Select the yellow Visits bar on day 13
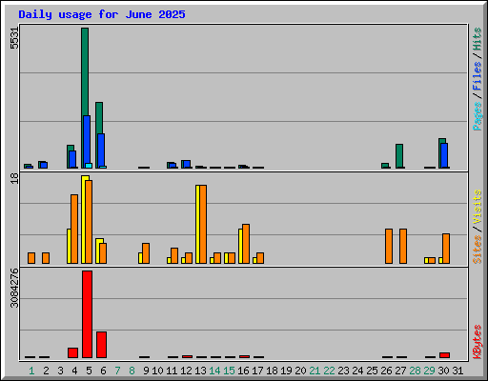This screenshot has width=488, height=381. (x=197, y=224)
